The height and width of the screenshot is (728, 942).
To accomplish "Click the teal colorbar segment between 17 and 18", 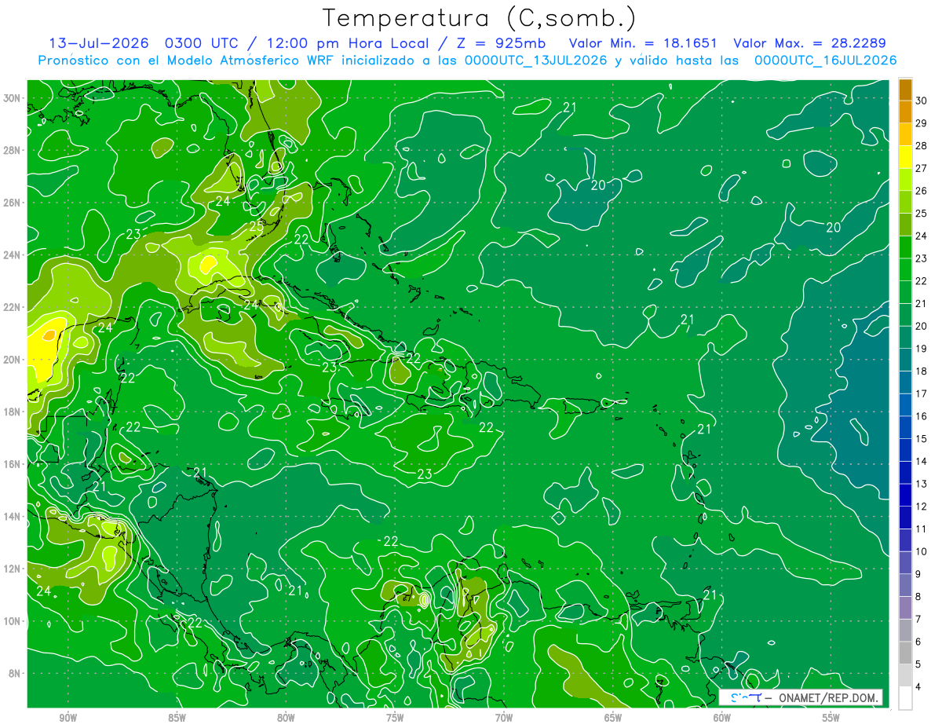I will pyautogui.click(x=905, y=382).
